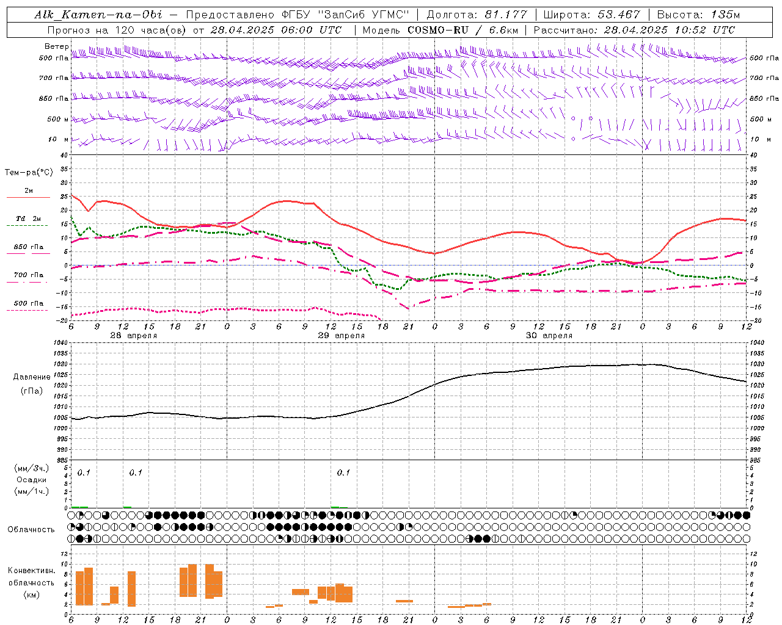Click the "Ветер" wind panel label
The image size is (782, 625).
pos(57,46)
